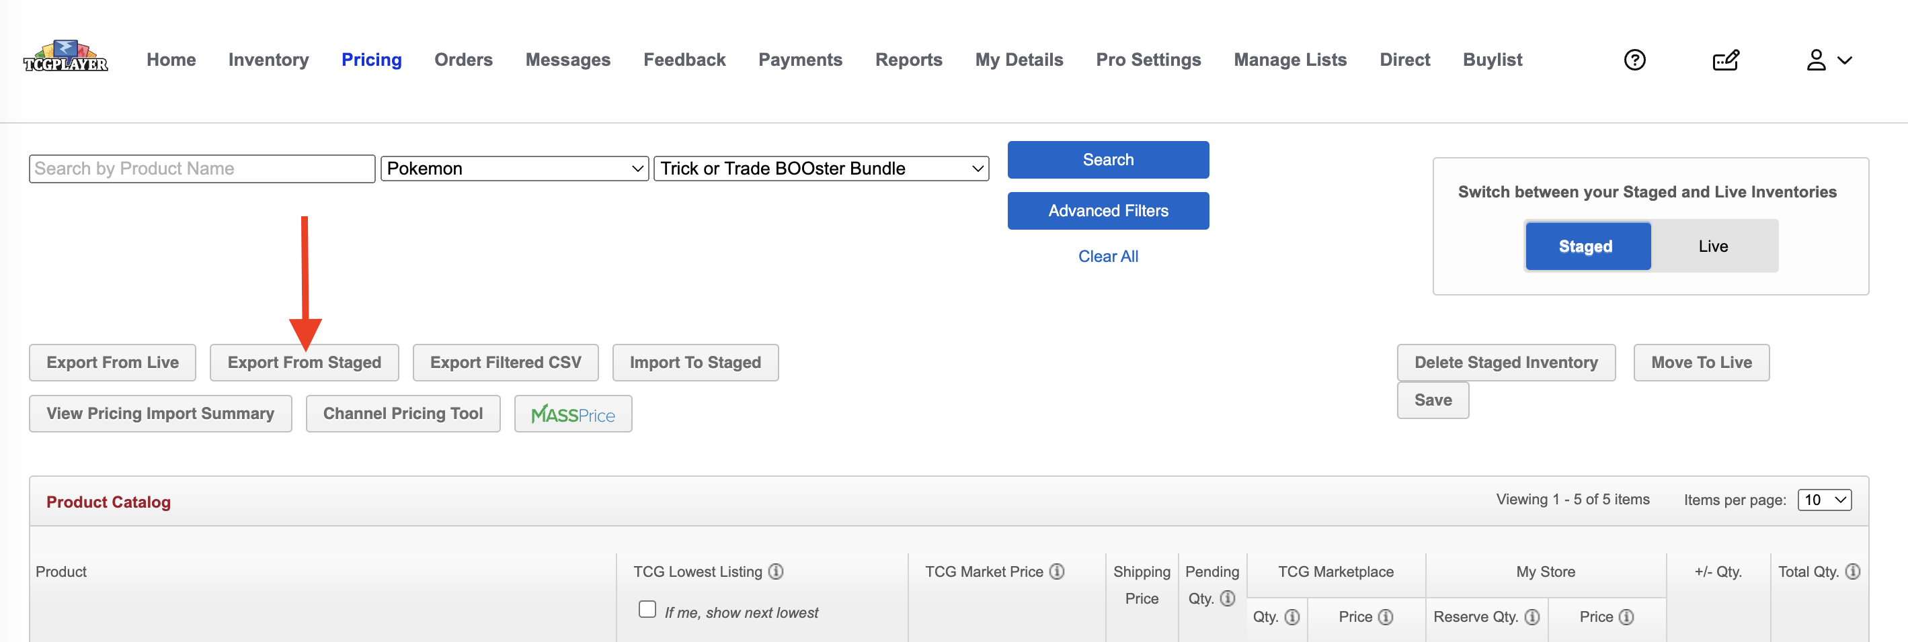The image size is (1908, 642).
Task: Click Delete Staged Inventory button
Action: (1507, 363)
